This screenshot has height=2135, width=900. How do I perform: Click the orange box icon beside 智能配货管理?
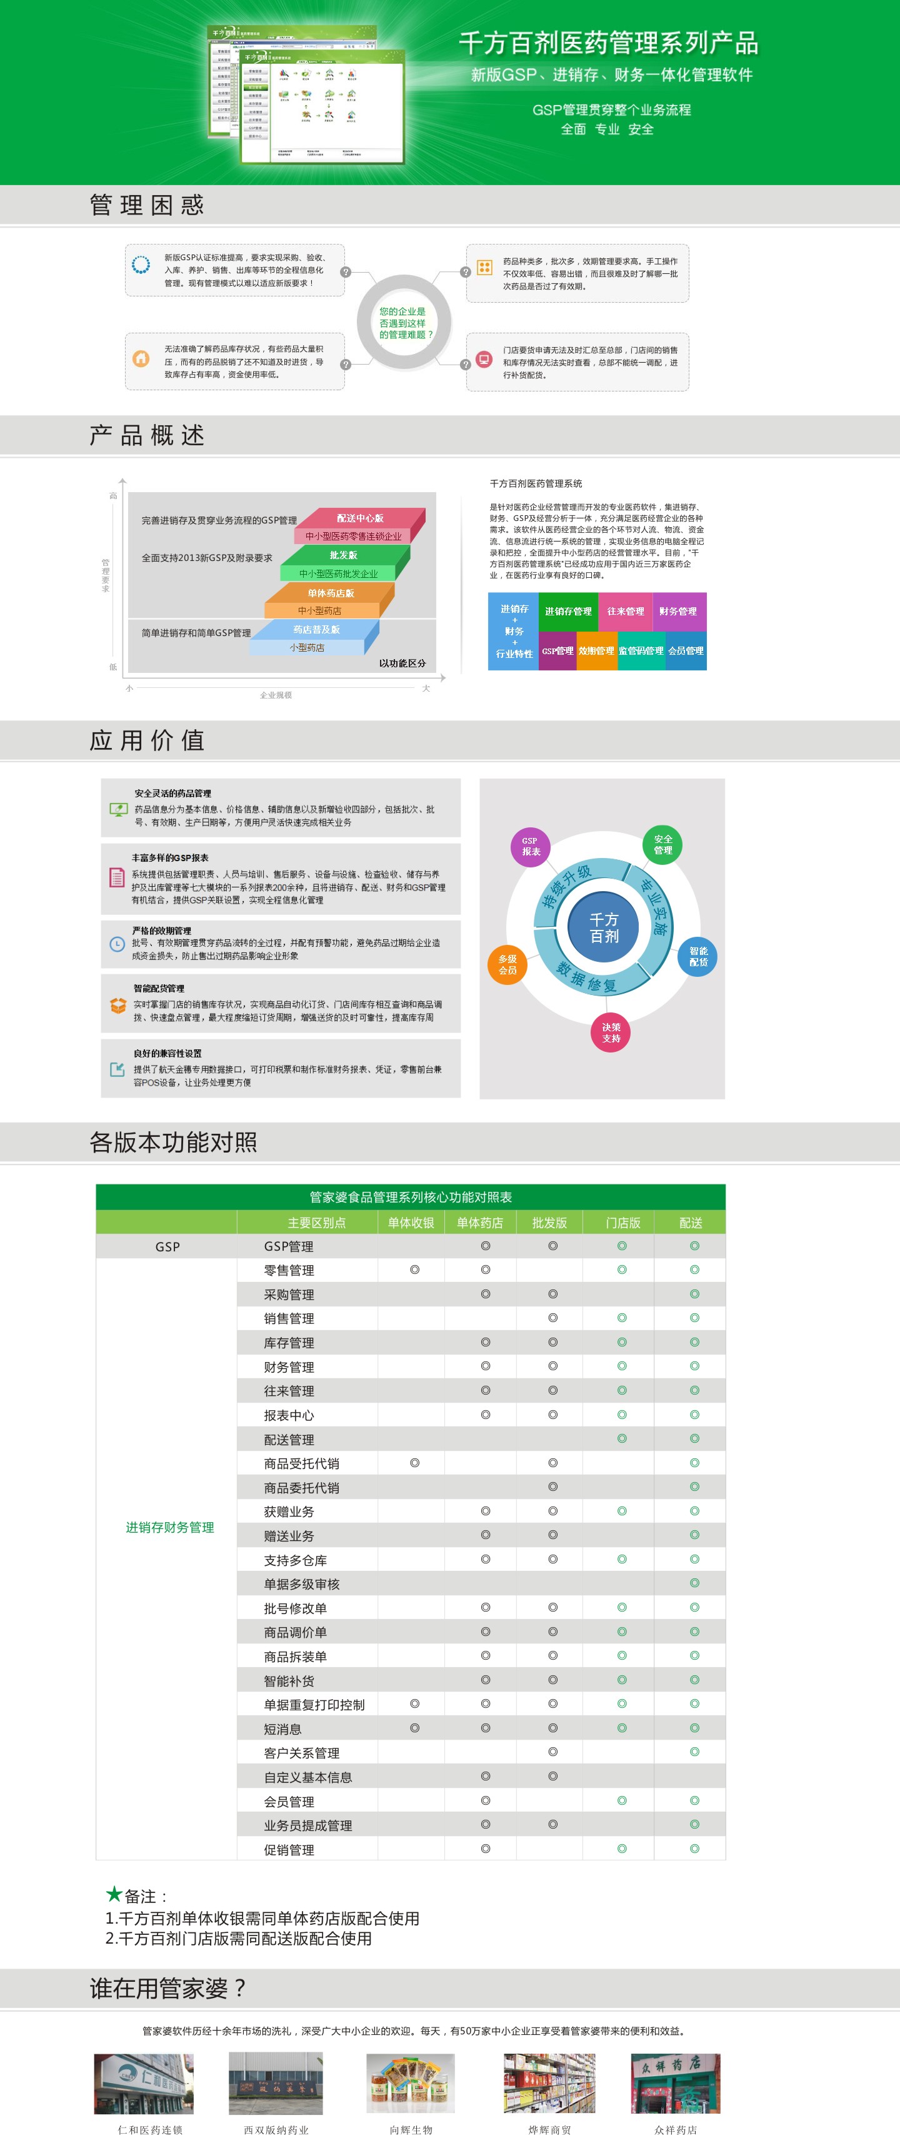point(117,1006)
